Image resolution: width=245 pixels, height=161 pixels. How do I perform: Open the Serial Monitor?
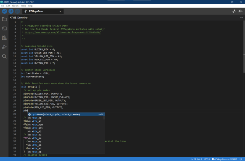[240, 11]
